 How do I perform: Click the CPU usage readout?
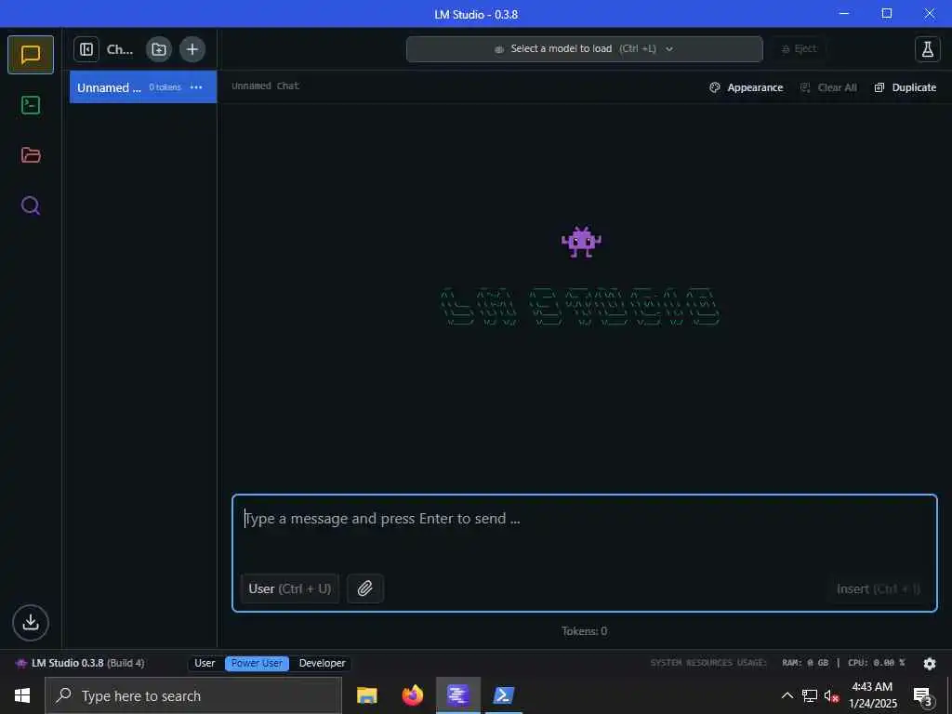click(x=876, y=662)
